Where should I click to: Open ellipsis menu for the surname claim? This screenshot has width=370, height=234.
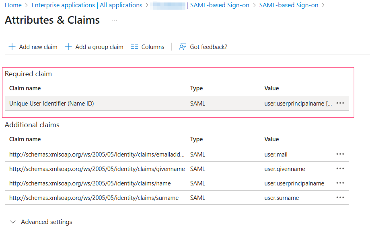tap(340, 197)
